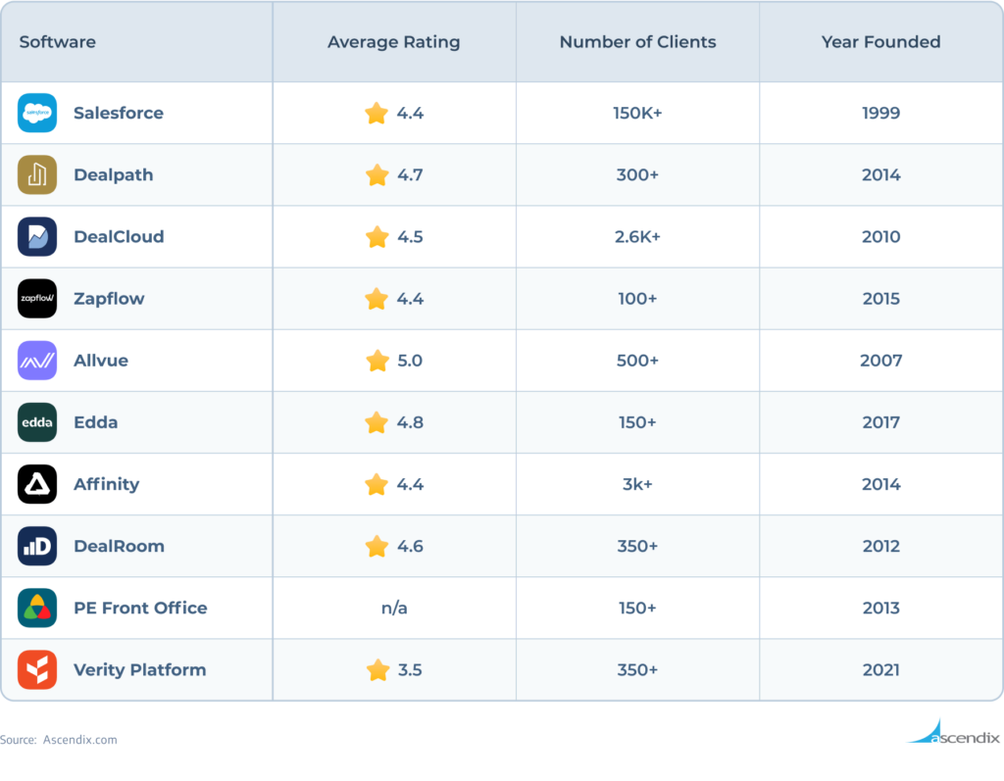The height and width of the screenshot is (781, 1004).
Task: Click the 2015 founding year for Zapflow
Action: pyautogui.click(x=881, y=299)
